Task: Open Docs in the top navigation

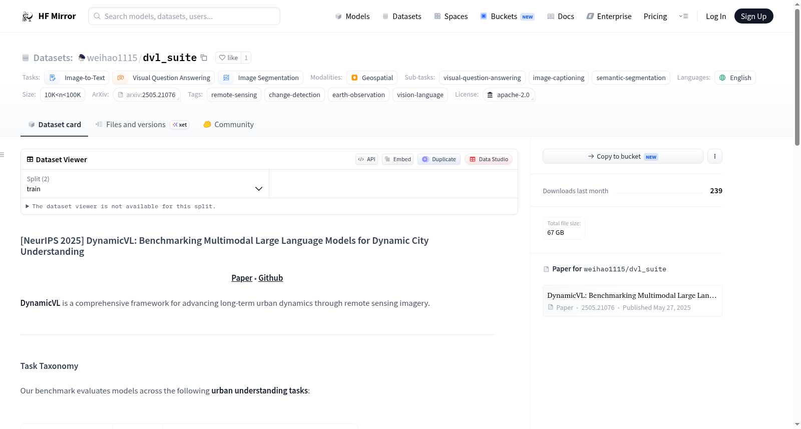Action: point(560,17)
